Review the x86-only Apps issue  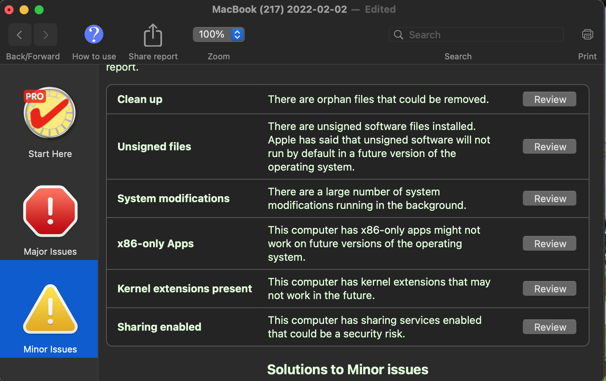tap(549, 244)
